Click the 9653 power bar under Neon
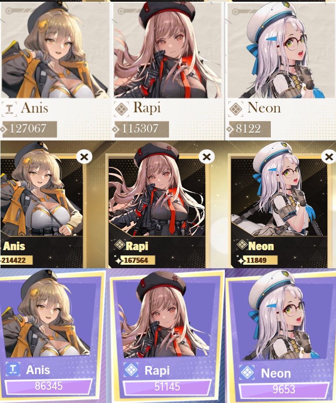 pos(284,389)
